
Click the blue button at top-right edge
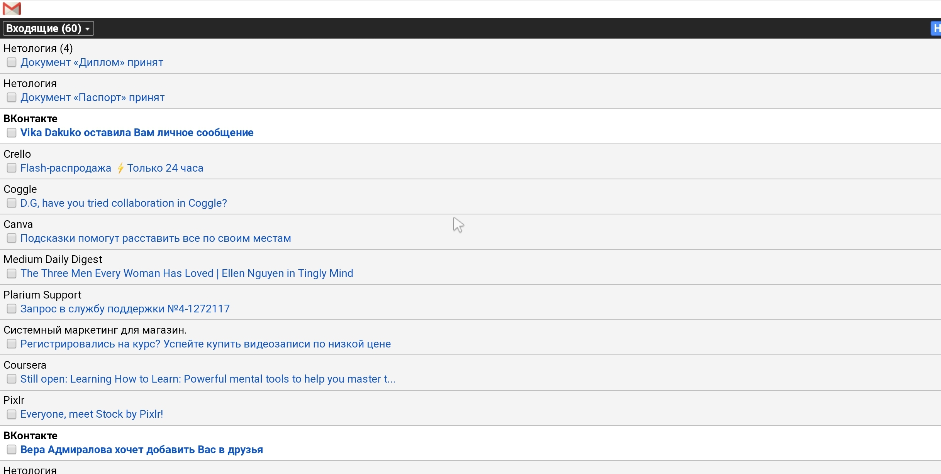coord(936,29)
